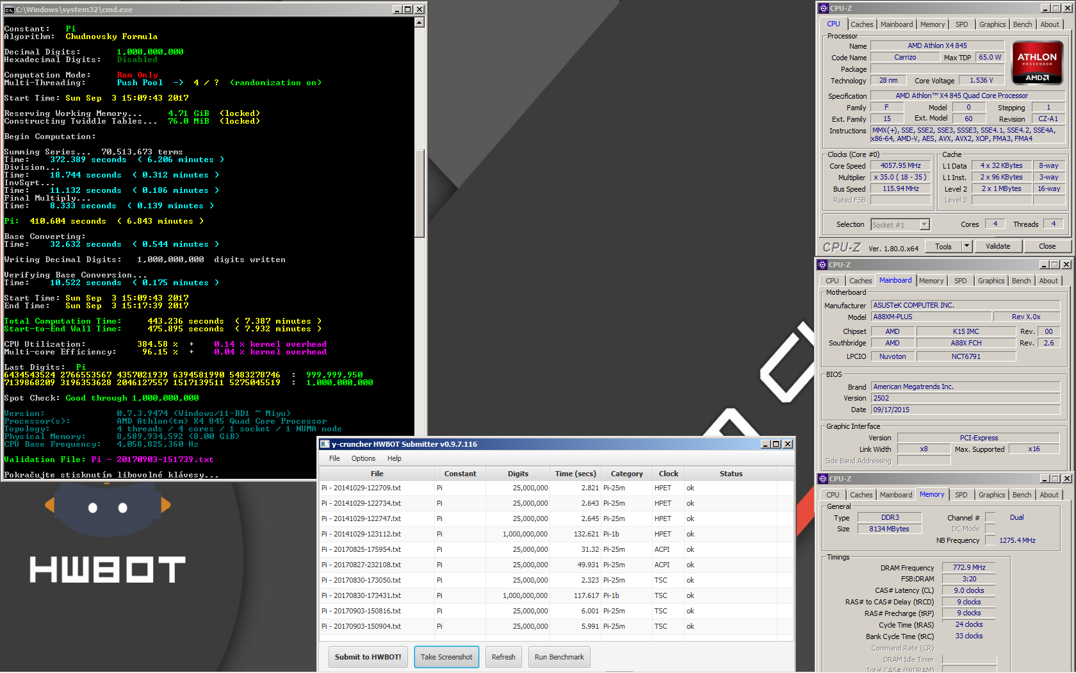Open the Help menu in HWBOT Submitter
The width and height of the screenshot is (1076, 673).
(x=395, y=458)
